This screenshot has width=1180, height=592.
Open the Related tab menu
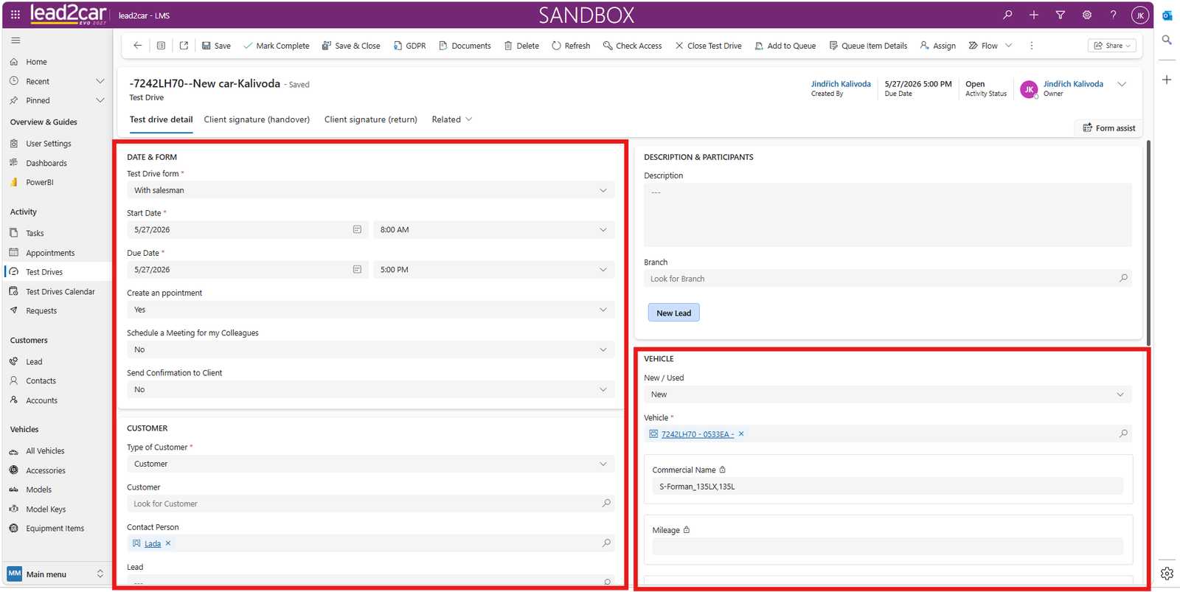pos(452,119)
